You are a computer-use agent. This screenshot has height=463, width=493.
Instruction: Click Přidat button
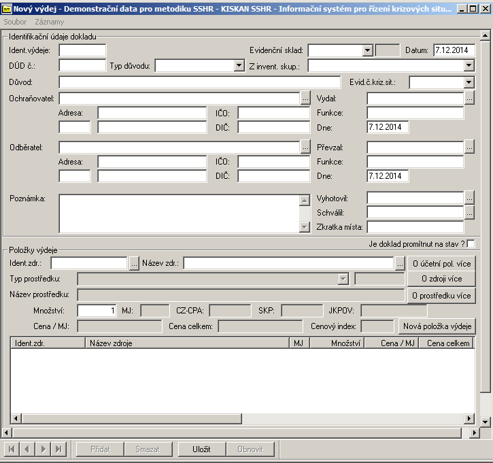100,449
